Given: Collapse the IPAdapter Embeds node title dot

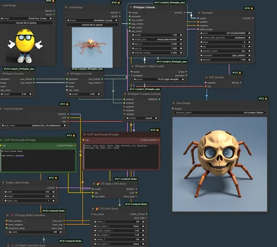Looking at the screenshot, I should pyautogui.click(x=130, y=7).
